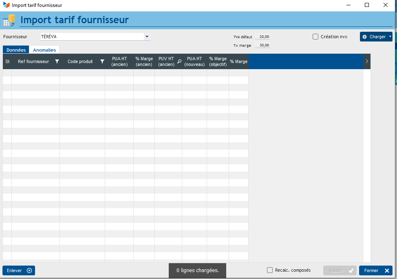Image resolution: width=397 pixels, height=279 pixels.
Task: Expand the Charger button dropdown arrow
Action: pyautogui.click(x=390, y=37)
